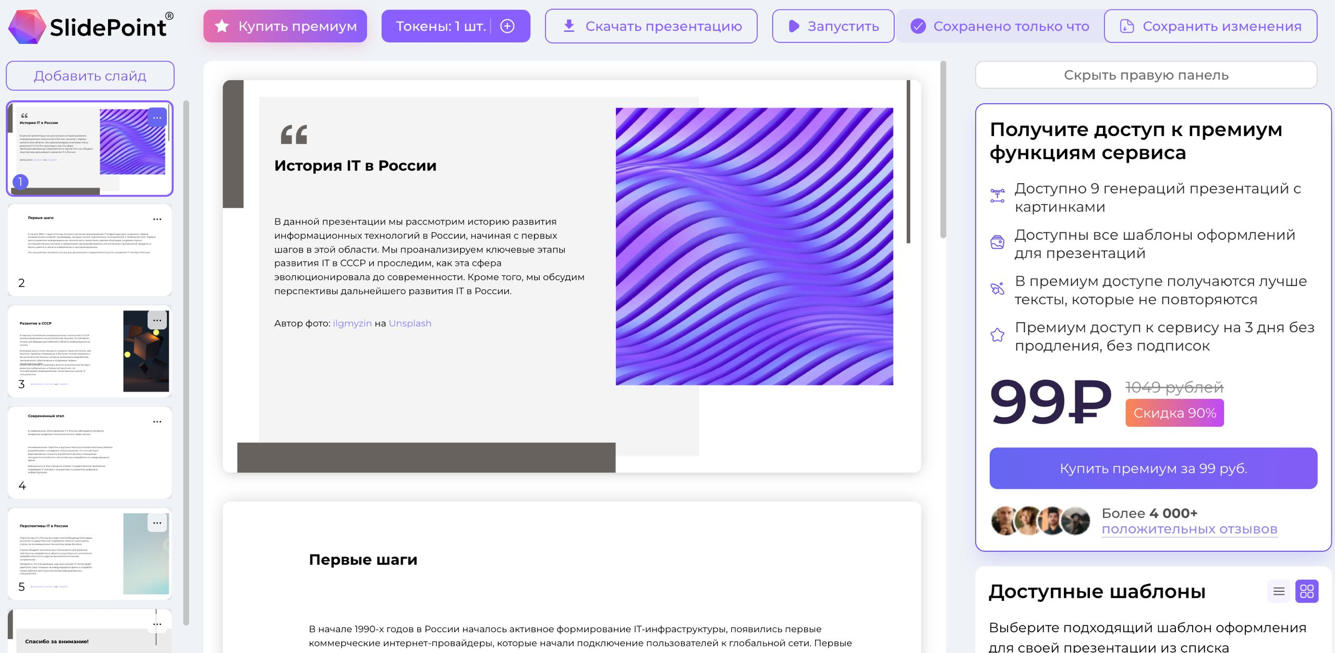Click Сохранить изменения button
This screenshot has height=653, width=1335.
point(1210,26)
